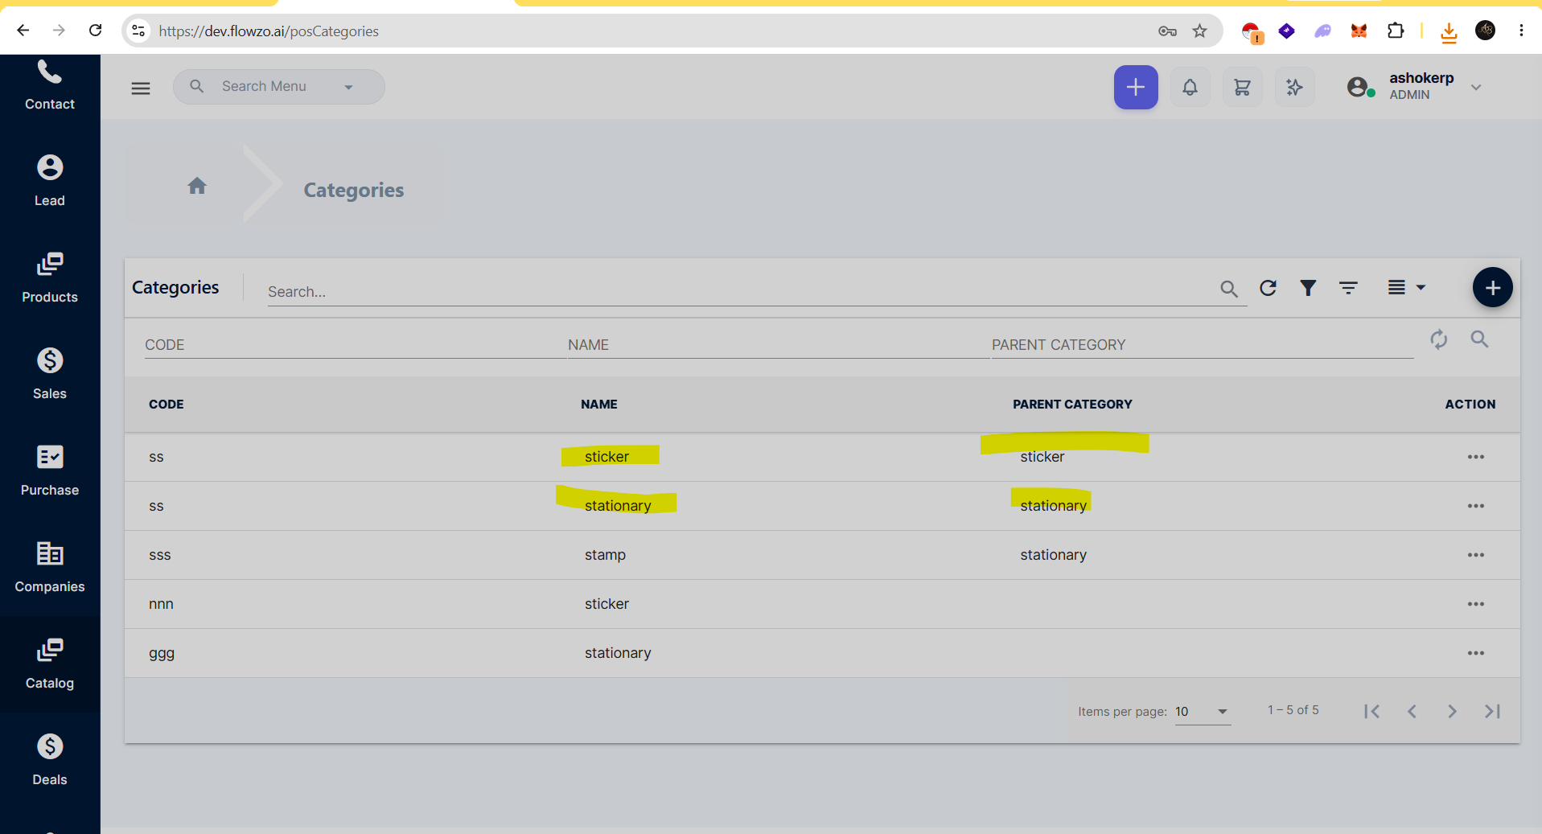Viewport: 1542px width, 834px height.
Task: Click the home breadcrumb icon
Action: click(197, 187)
